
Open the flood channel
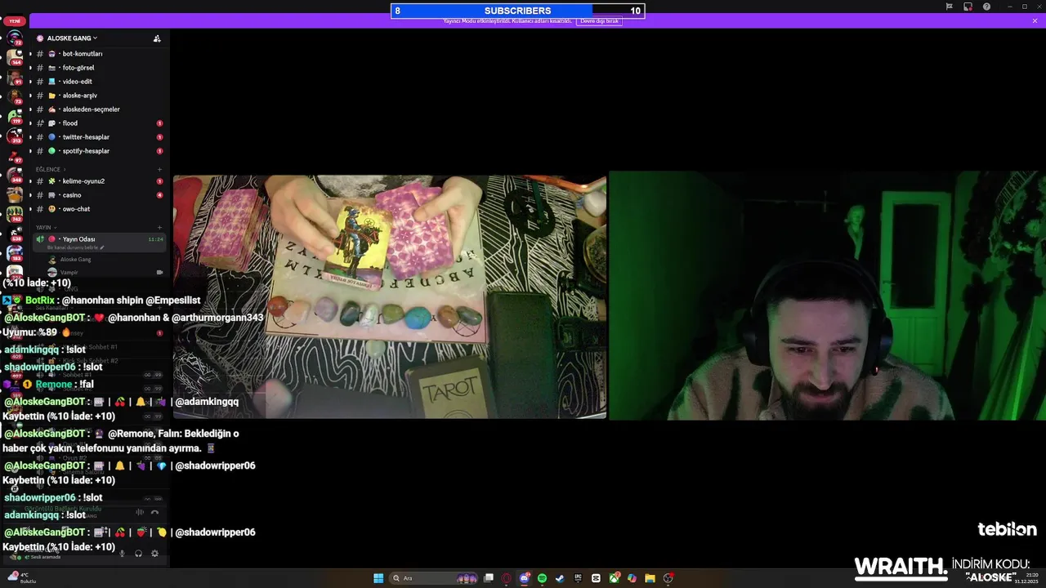pyautogui.click(x=98, y=123)
